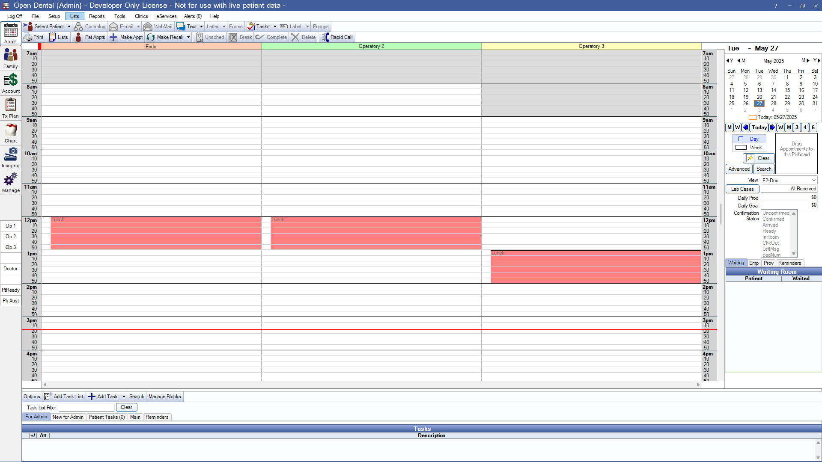
Task: Switch to the Reminders task tab
Action: (157, 417)
